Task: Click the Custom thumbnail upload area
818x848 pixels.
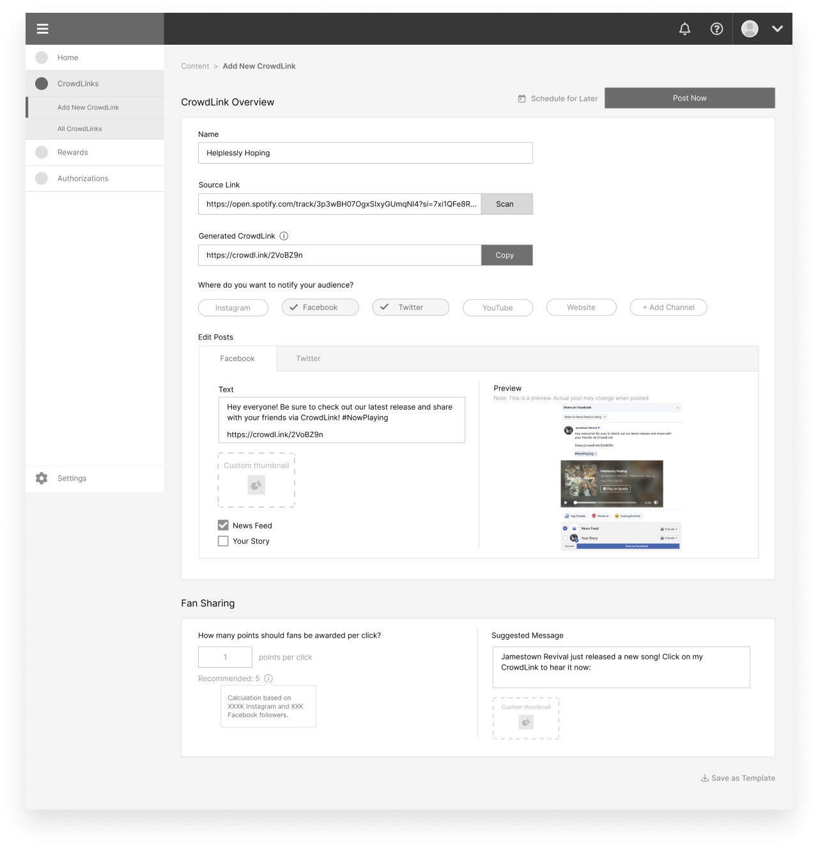Action: coord(256,481)
